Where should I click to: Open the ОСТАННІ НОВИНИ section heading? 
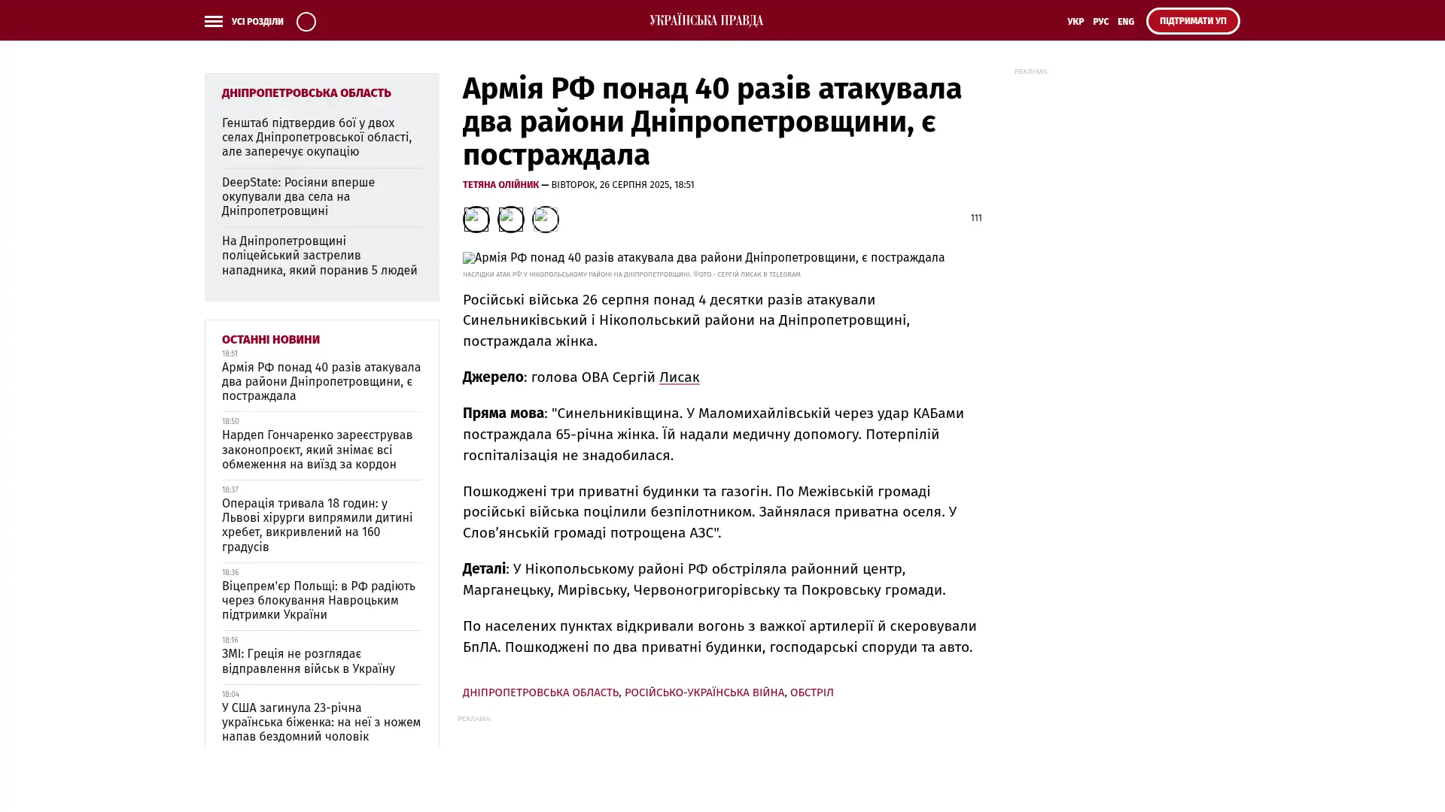270,340
